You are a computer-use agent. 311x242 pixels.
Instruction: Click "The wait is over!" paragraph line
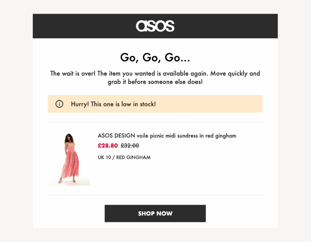point(155,73)
